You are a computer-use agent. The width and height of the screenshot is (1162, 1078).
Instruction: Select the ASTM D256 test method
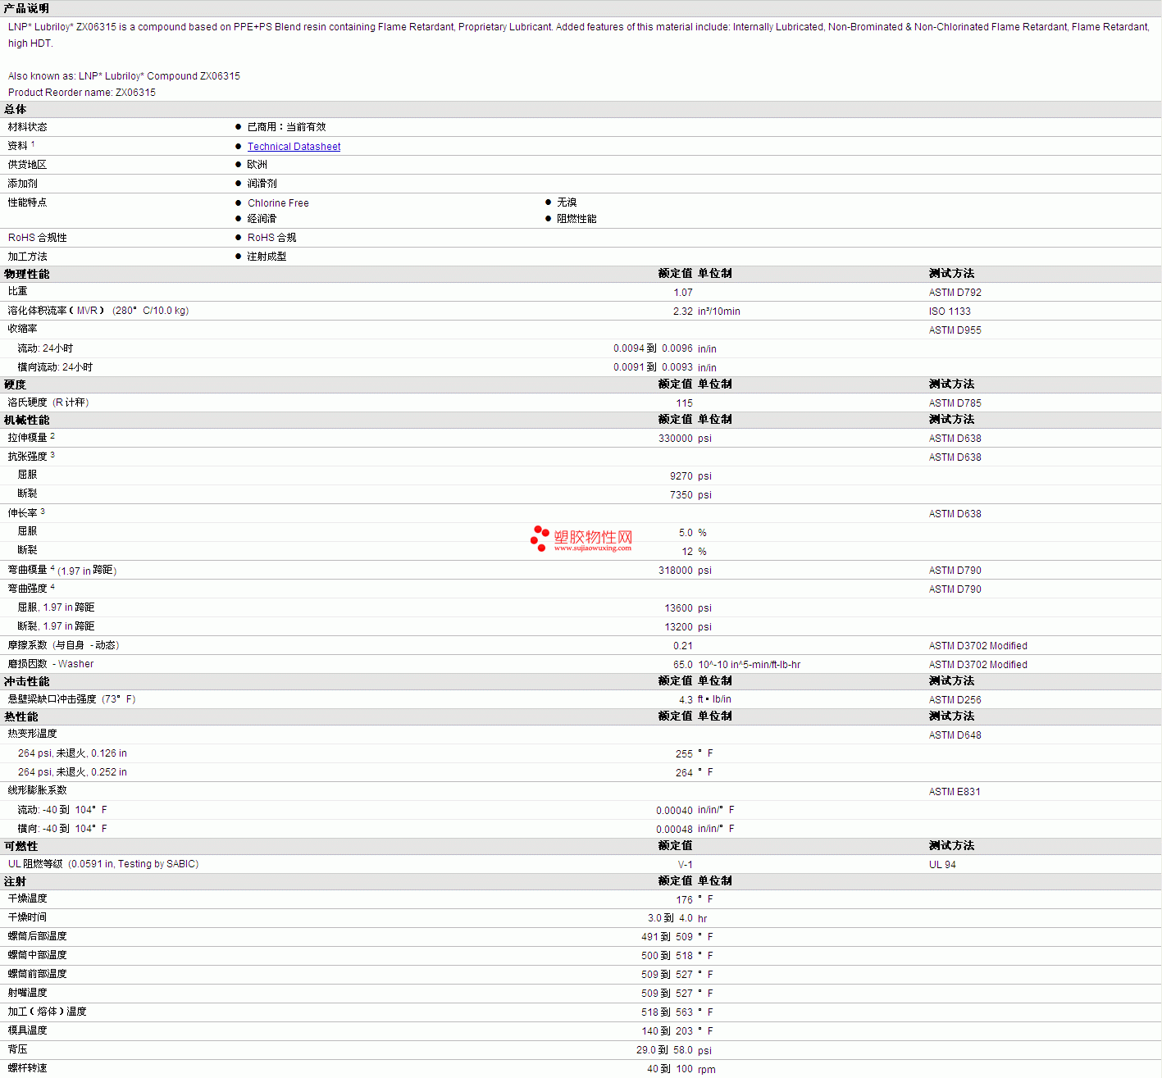[x=955, y=700]
